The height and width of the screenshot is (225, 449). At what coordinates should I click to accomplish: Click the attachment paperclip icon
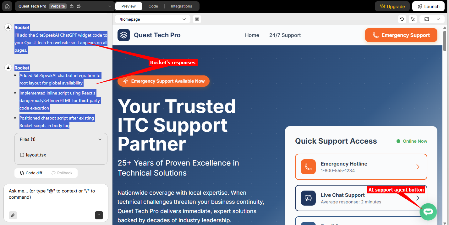(x=13, y=215)
